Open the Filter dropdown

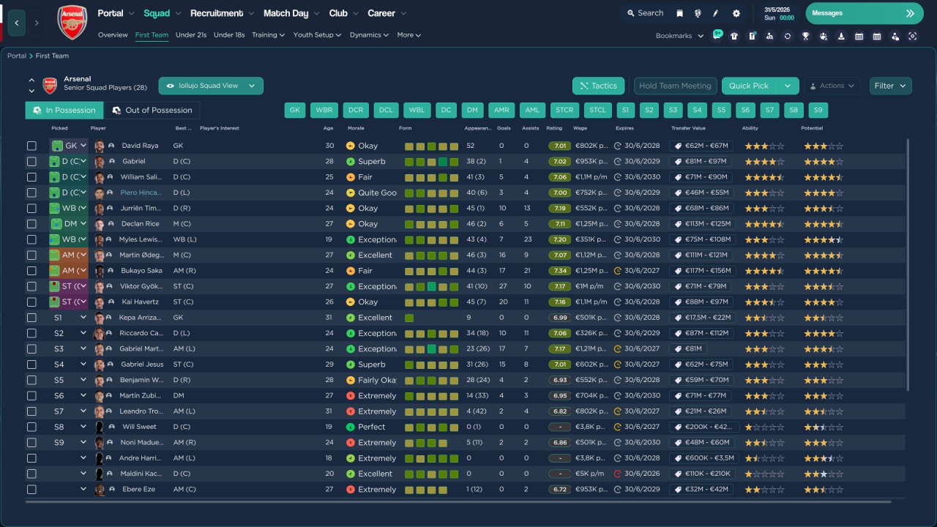(890, 86)
